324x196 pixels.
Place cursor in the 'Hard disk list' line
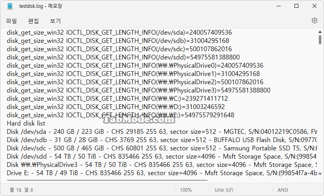pyautogui.click(x=26, y=123)
